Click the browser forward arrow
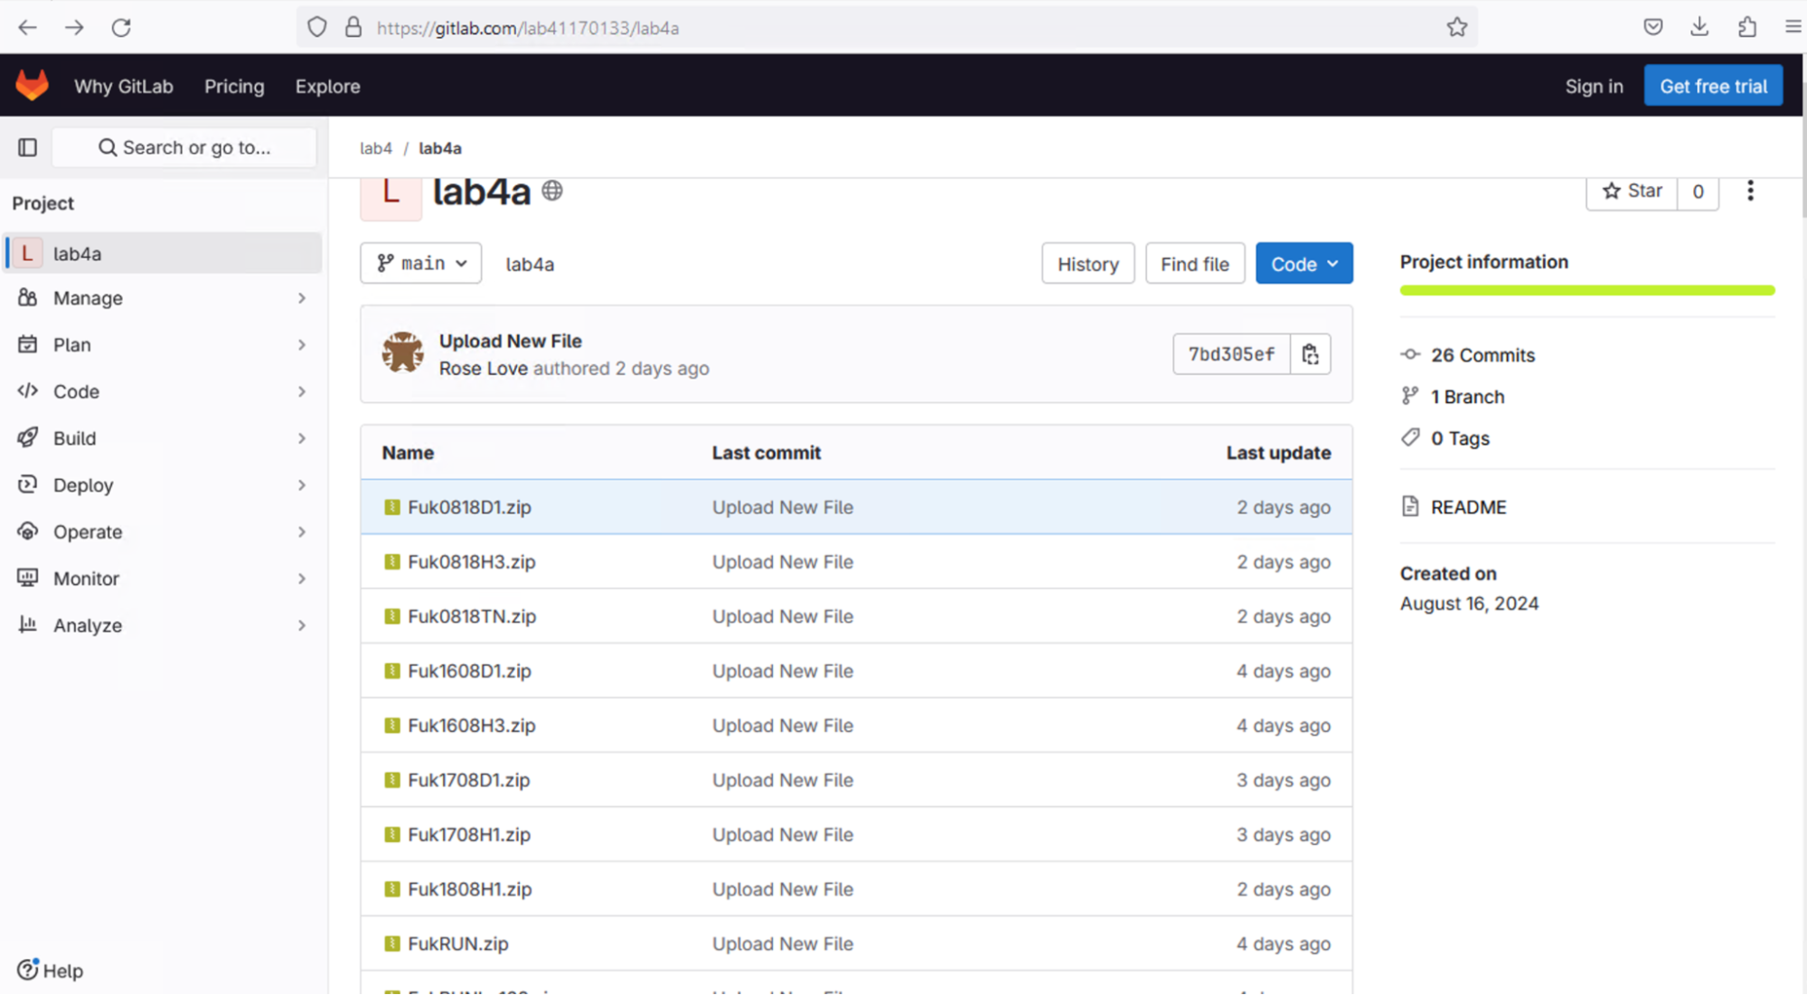This screenshot has width=1807, height=995. click(x=74, y=27)
